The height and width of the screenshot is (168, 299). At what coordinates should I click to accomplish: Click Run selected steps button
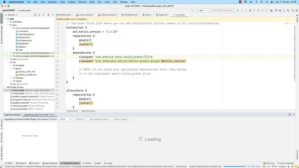click(x=99, y=119)
